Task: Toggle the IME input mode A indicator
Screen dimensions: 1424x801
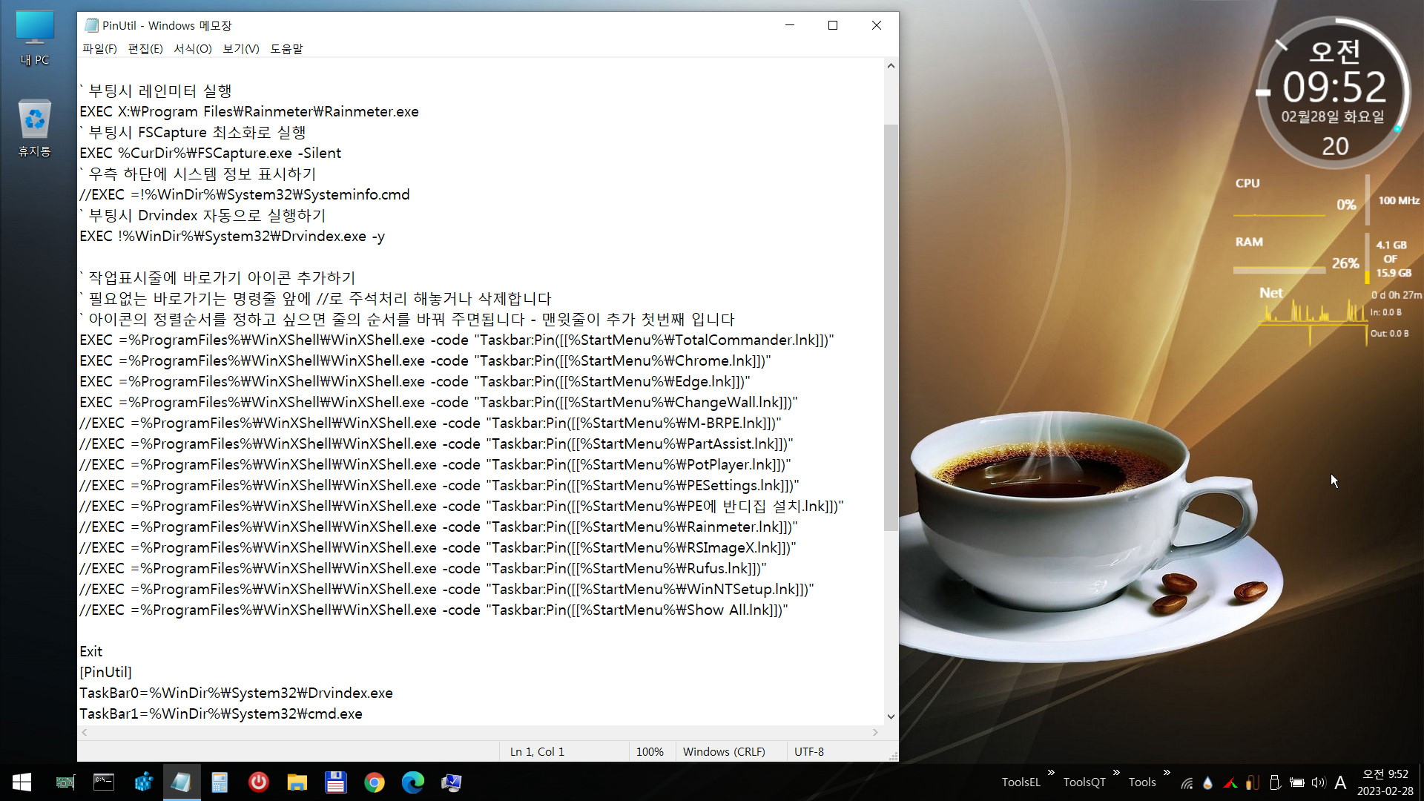Action: tap(1340, 782)
